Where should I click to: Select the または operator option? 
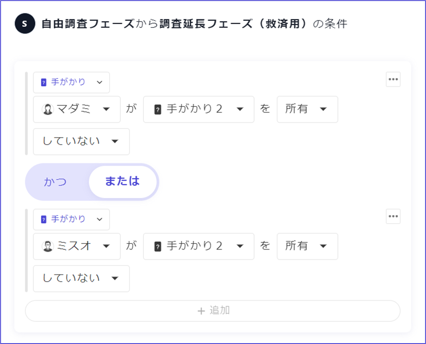point(122,182)
